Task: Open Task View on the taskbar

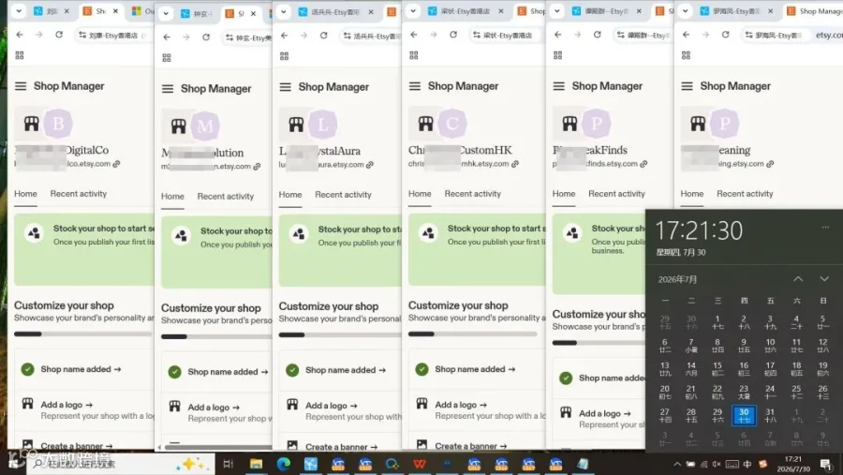Action: (x=228, y=464)
